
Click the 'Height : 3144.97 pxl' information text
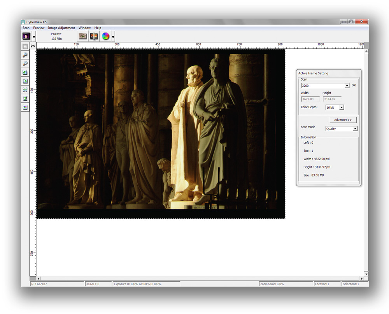click(x=317, y=167)
